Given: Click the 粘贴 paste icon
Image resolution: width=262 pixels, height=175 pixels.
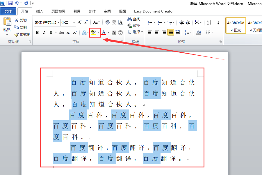Looking at the screenshot, I should click(x=7, y=22).
